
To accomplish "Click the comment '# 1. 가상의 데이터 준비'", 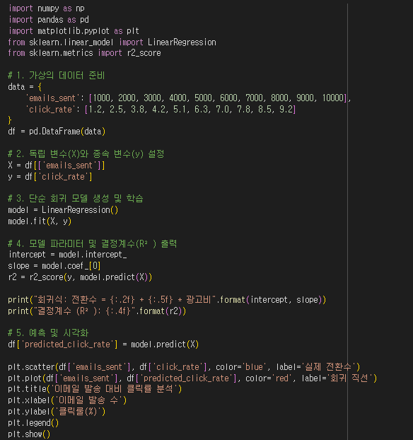I will (57, 76).
